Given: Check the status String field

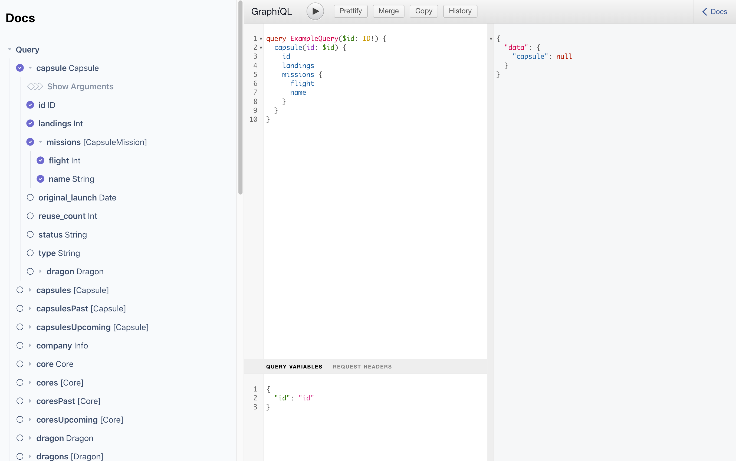Looking at the screenshot, I should [30, 235].
